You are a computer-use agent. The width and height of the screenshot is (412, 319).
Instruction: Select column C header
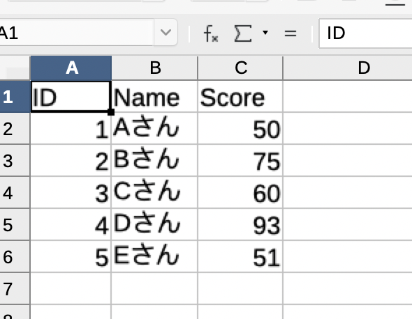[x=240, y=68]
